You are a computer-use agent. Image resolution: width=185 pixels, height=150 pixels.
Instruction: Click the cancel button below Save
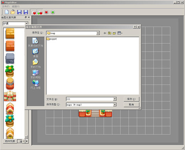131,105
